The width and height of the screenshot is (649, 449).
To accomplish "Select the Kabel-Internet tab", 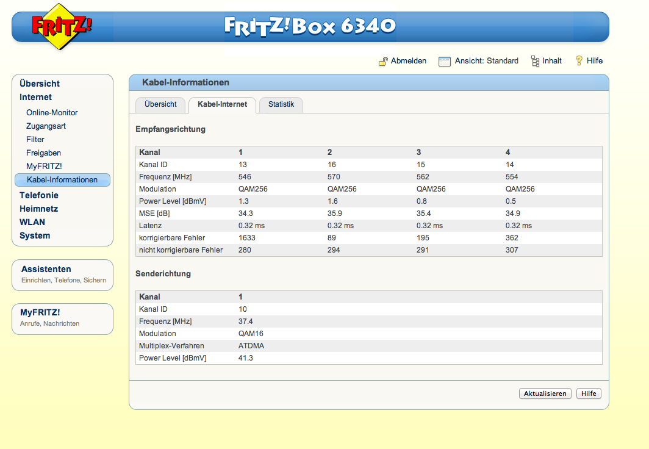I will click(x=222, y=104).
